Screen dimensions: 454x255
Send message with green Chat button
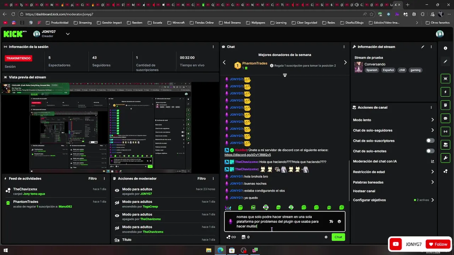(338, 237)
